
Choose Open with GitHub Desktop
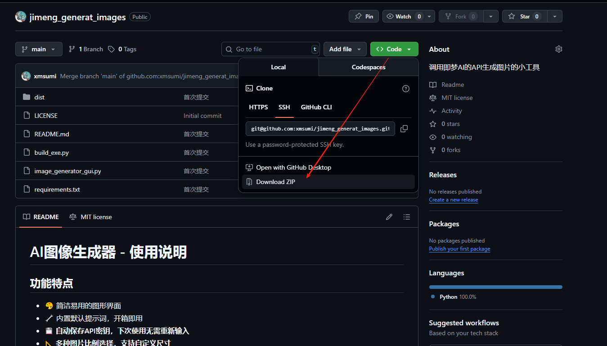point(328,167)
